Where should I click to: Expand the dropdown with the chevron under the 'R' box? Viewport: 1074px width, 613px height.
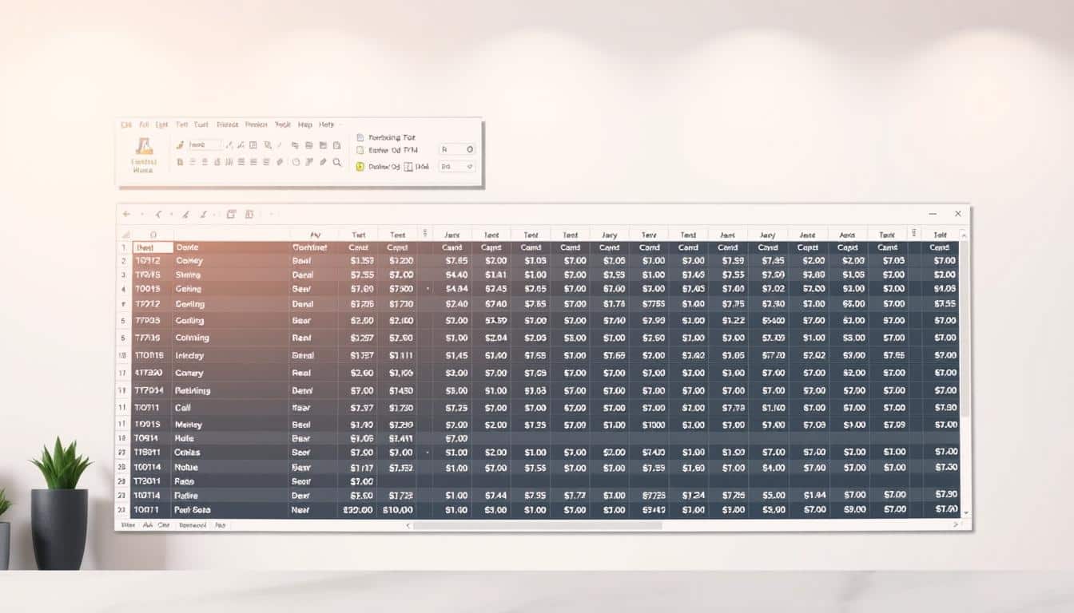457,167
